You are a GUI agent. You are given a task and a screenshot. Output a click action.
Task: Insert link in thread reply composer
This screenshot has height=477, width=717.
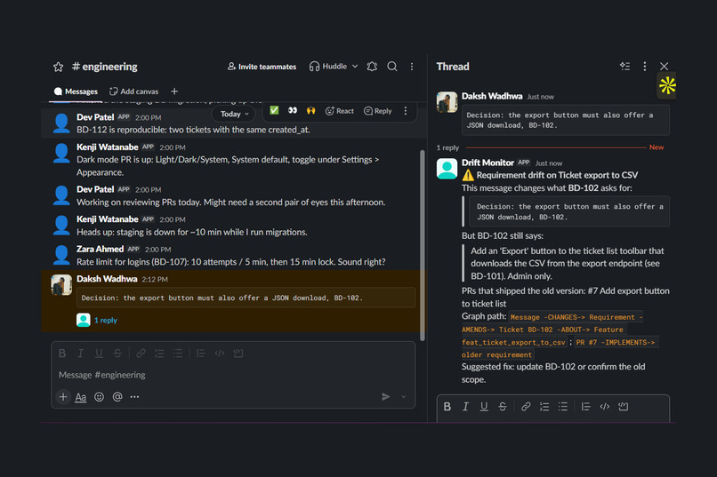(x=526, y=407)
